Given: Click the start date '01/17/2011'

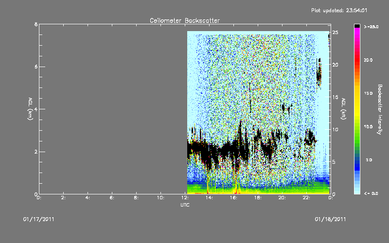Looking at the screenshot, I should pyautogui.click(x=39, y=219).
